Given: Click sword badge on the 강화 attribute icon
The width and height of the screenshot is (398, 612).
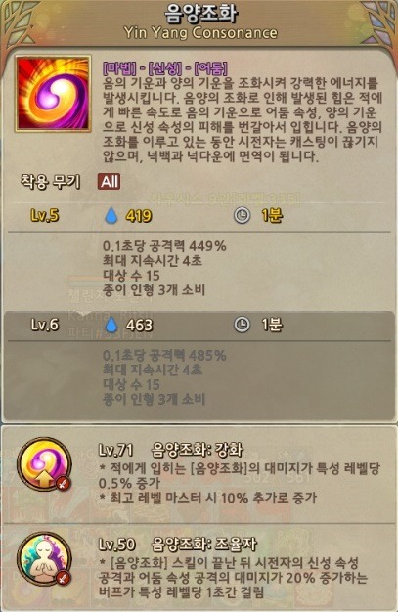Looking at the screenshot, I should 63,484.
